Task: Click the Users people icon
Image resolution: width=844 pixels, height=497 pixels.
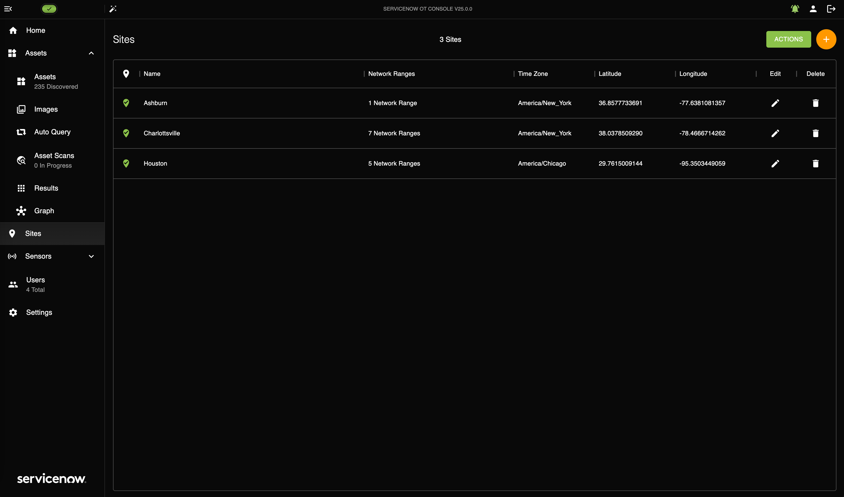Action: (x=13, y=285)
